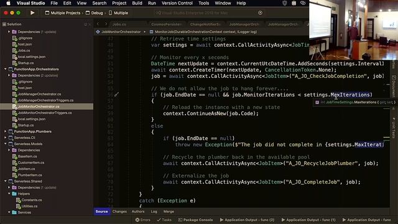
Task: Open the Document outline side pad
Action: pyautogui.click(x=394, y=86)
